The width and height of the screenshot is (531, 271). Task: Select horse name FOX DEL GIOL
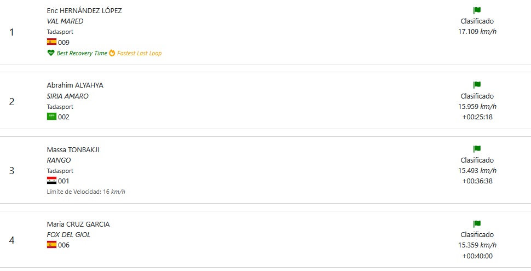[69, 234]
